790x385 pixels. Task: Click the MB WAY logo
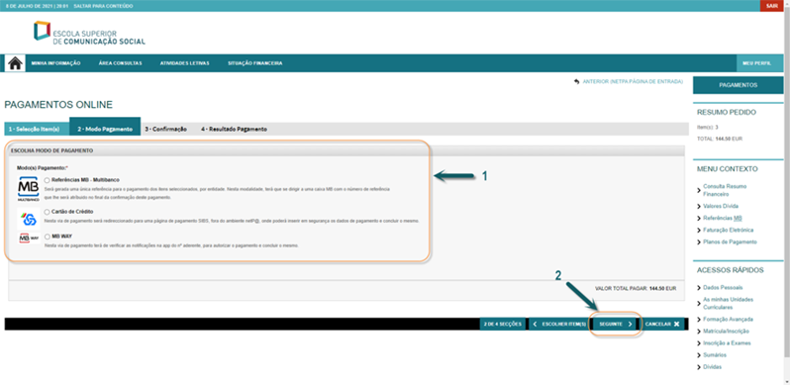coord(28,238)
